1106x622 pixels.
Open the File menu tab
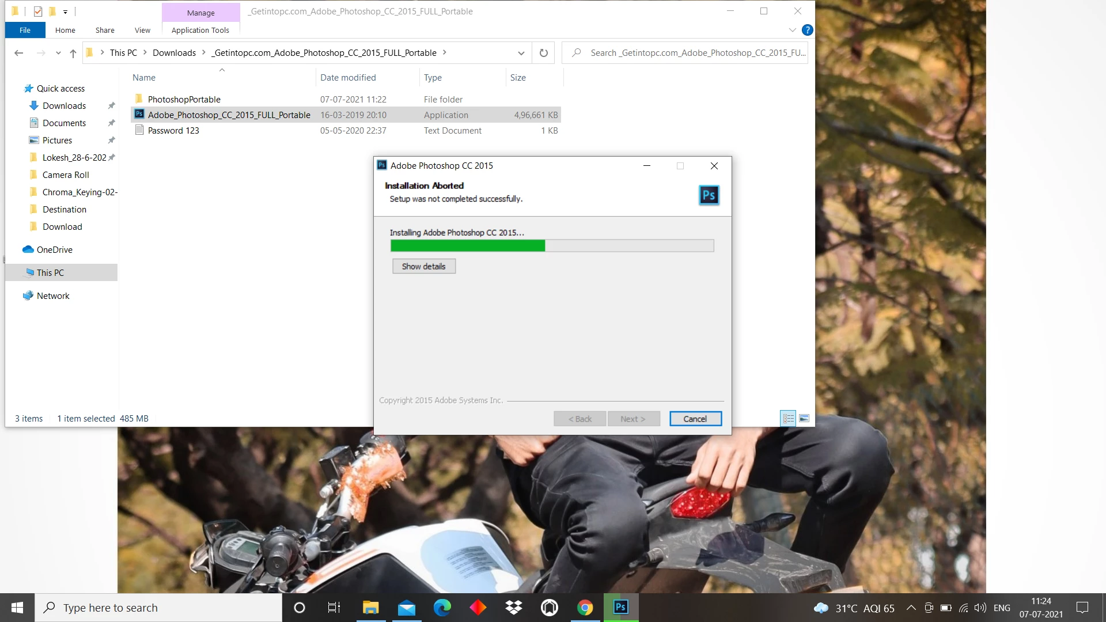tap(25, 30)
